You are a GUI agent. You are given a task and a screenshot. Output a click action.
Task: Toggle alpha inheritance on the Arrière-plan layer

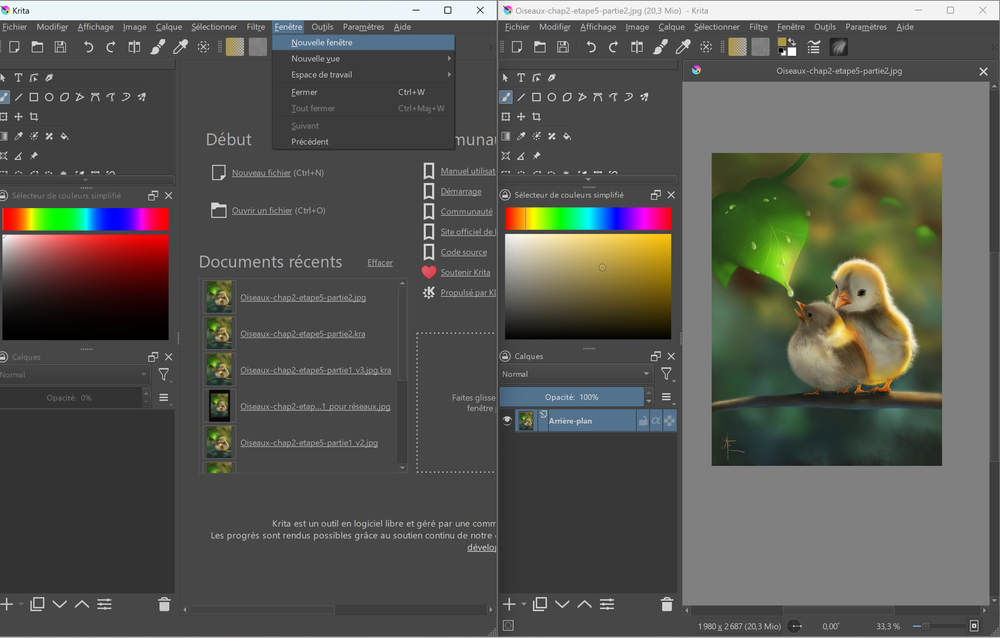[656, 421]
